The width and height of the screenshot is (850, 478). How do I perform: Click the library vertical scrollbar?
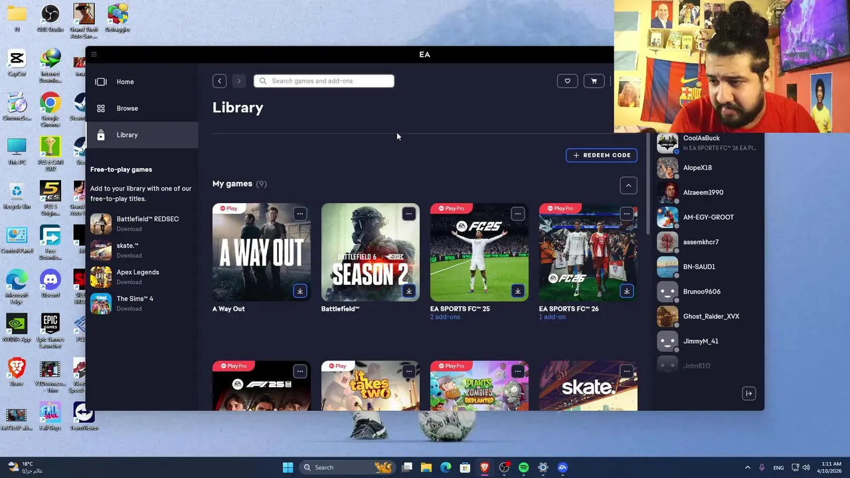(x=647, y=183)
